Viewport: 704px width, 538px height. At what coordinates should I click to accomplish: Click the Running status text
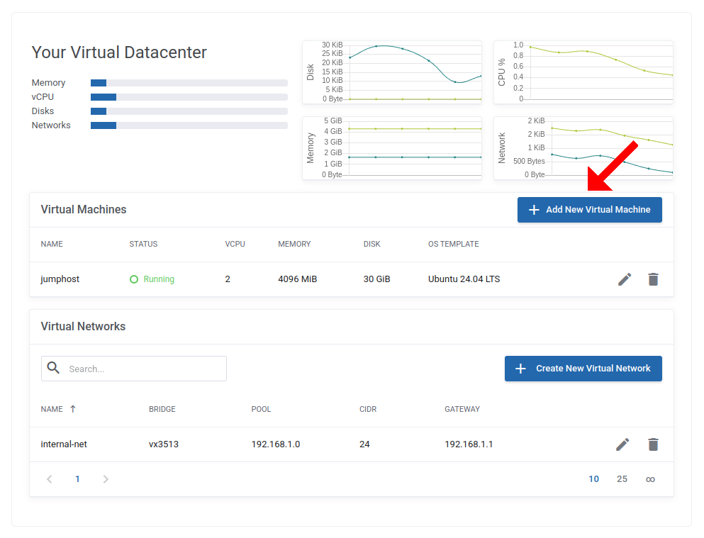point(159,279)
